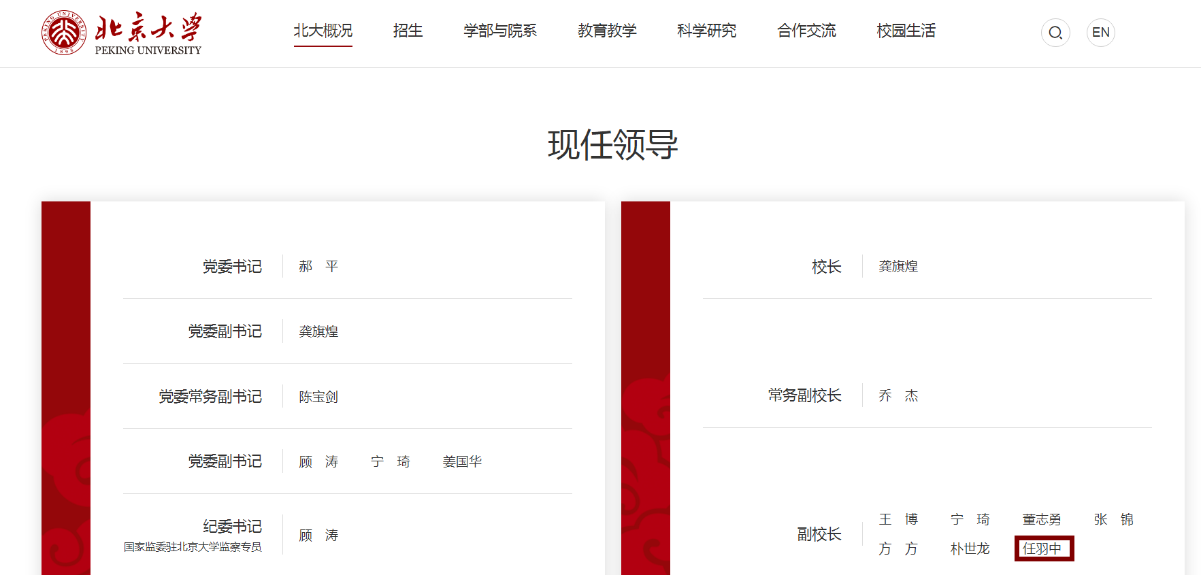
Task: Select the name 董志勇
Action: click(x=1042, y=519)
